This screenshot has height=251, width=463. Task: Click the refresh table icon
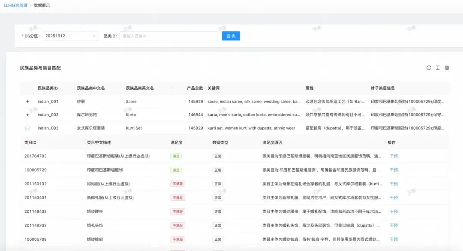click(x=428, y=68)
